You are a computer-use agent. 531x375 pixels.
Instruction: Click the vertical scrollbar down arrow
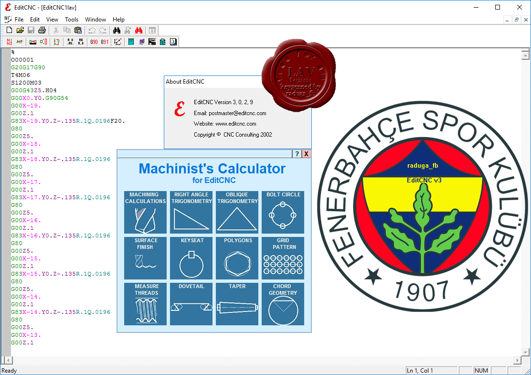[x=525, y=352]
